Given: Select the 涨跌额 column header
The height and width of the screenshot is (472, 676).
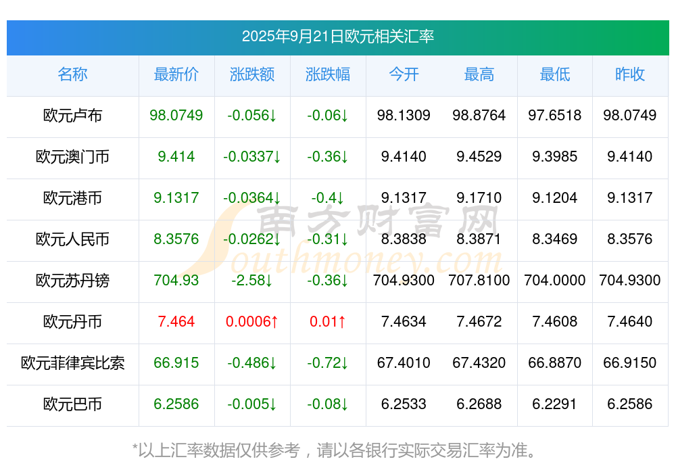Looking at the screenshot, I should 252,74.
